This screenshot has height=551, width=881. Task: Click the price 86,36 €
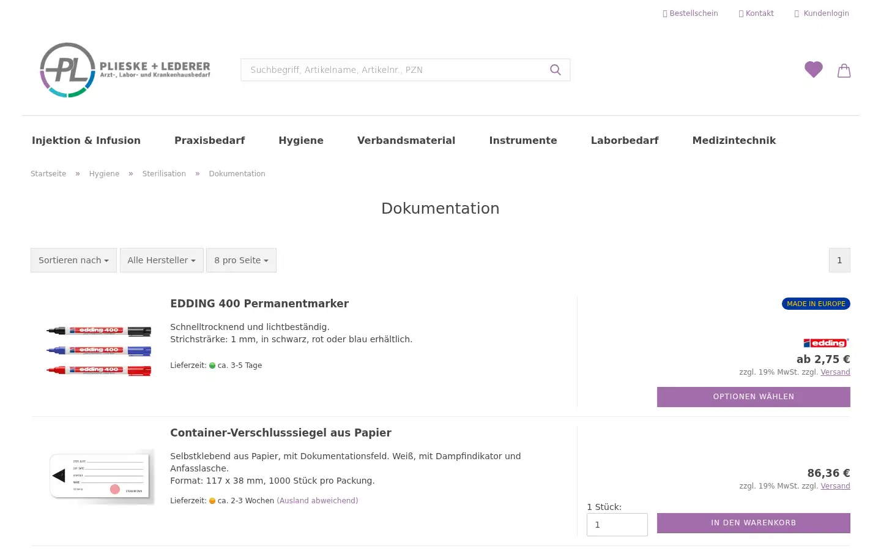[828, 473]
